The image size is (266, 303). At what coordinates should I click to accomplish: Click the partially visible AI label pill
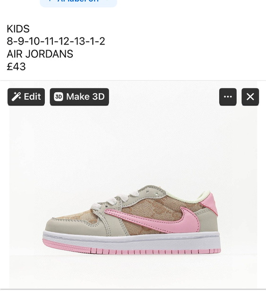(x=78, y=3)
